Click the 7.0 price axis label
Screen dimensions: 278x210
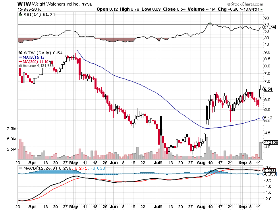(x=267, y=82)
